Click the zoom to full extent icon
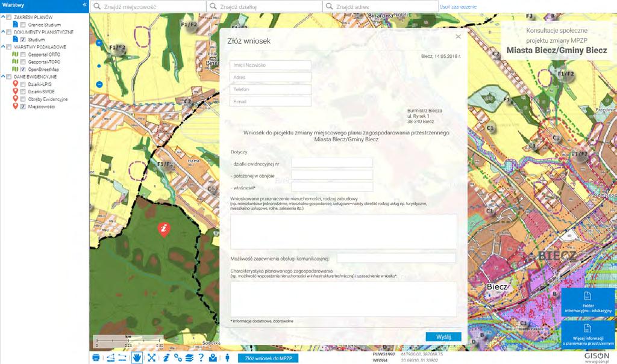The width and height of the screenshot is (617, 364). 151,357
